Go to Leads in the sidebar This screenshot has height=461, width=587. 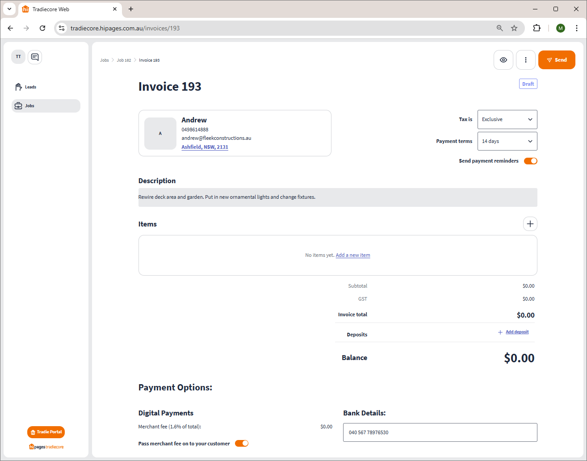point(30,87)
